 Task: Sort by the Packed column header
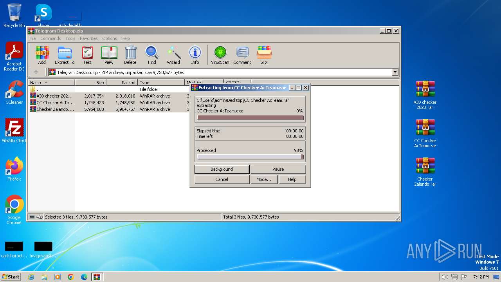(x=122, y=83)
